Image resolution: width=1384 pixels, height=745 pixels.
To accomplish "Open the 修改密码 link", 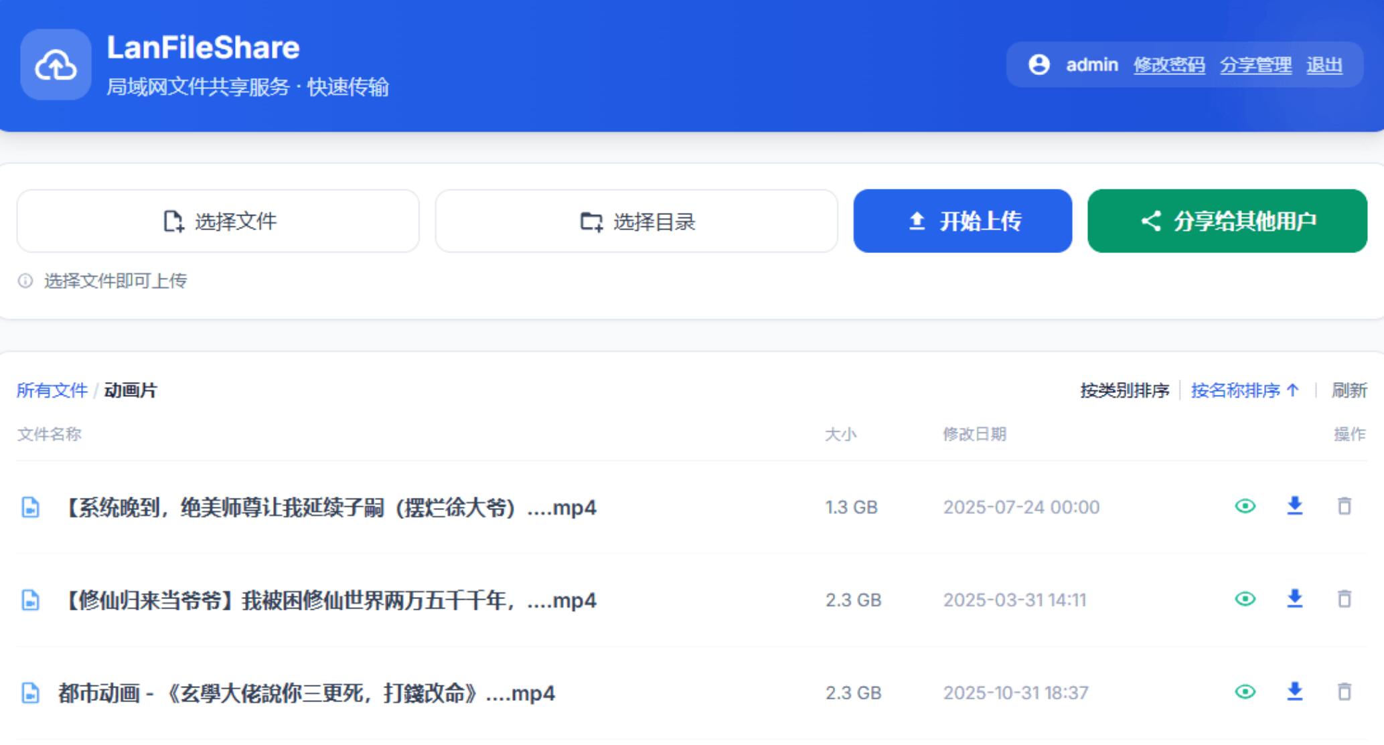I will click(x=1169, y=65).
